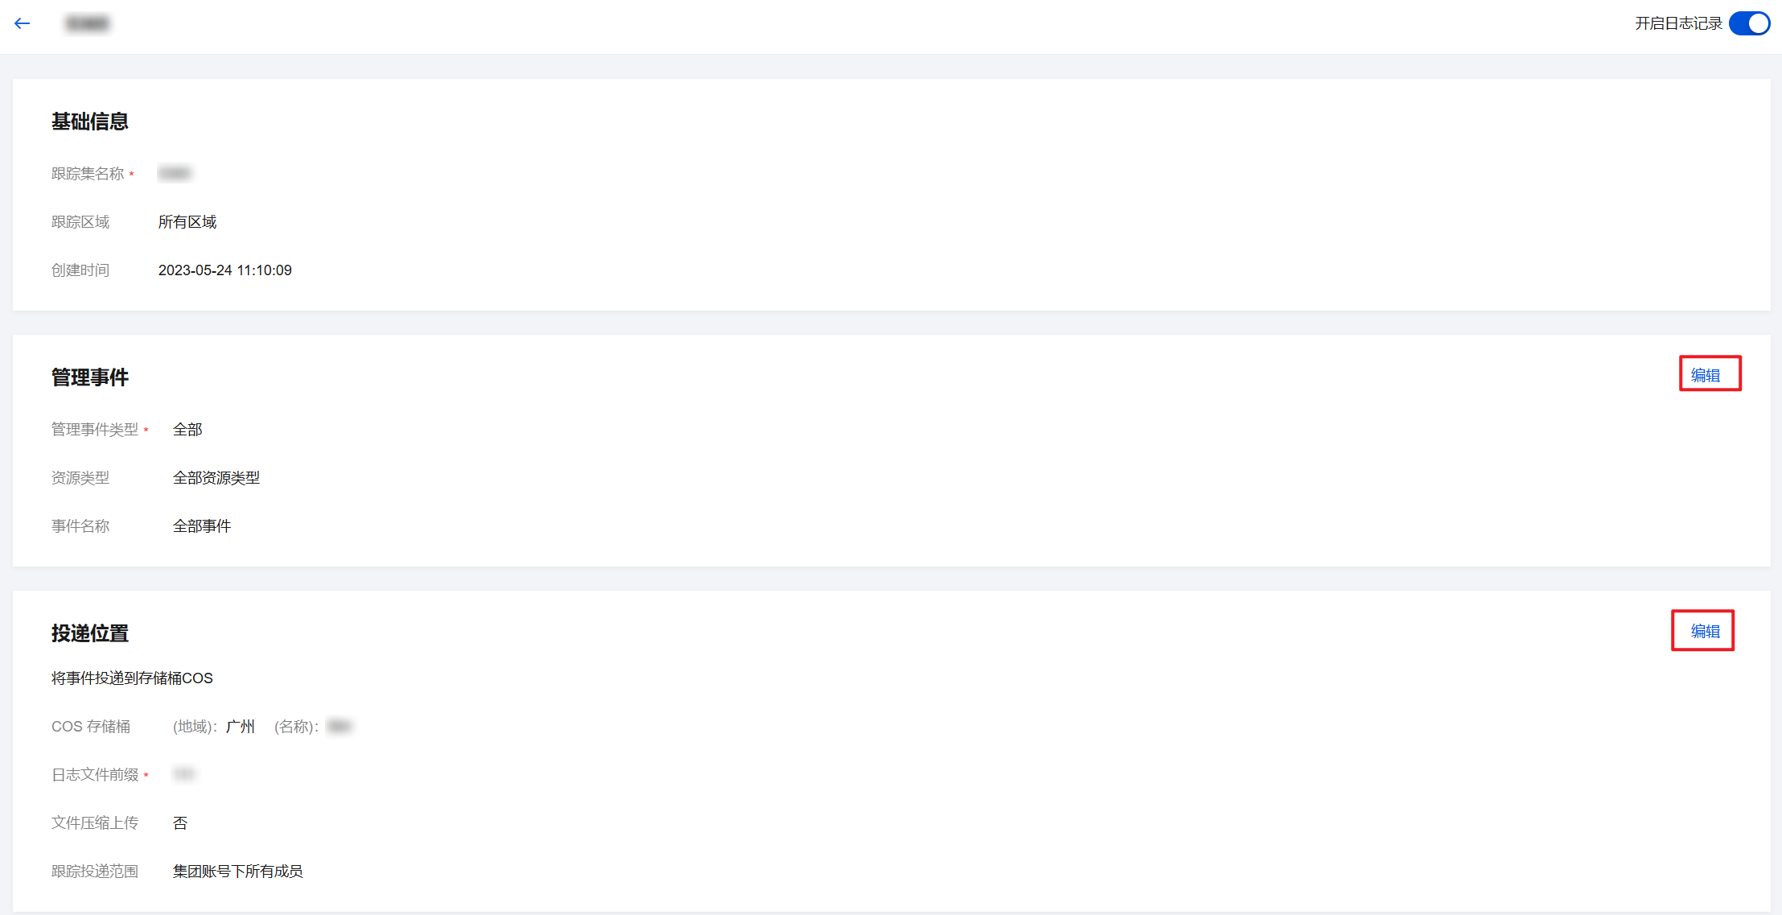This screenshot has height=915, width=1782.
Task: Select the creation time value 2023-05-24 11:10:09
Action: click(224, 270)
